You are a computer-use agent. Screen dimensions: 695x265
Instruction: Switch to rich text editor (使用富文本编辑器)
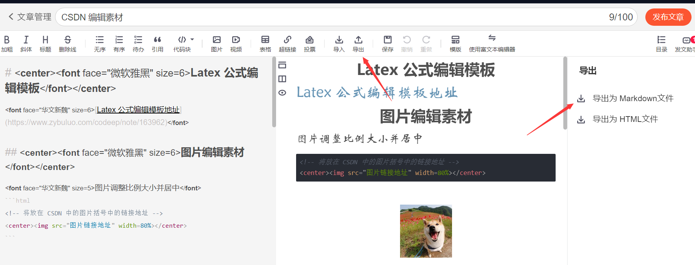tap(492, 43)
